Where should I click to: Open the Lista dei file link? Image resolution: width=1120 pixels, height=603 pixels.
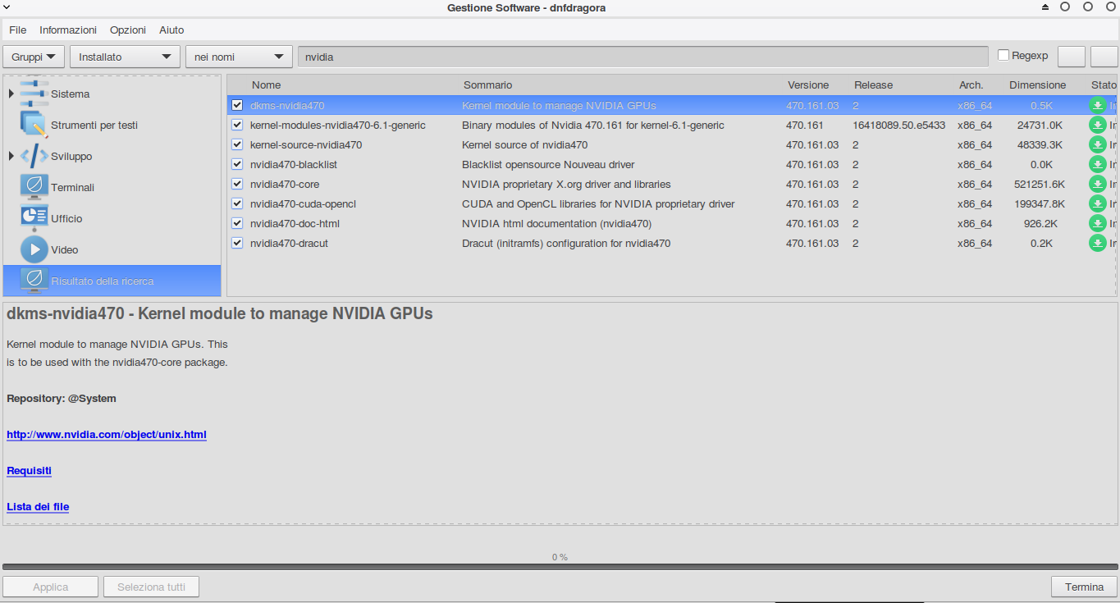[x=38, y=506]
